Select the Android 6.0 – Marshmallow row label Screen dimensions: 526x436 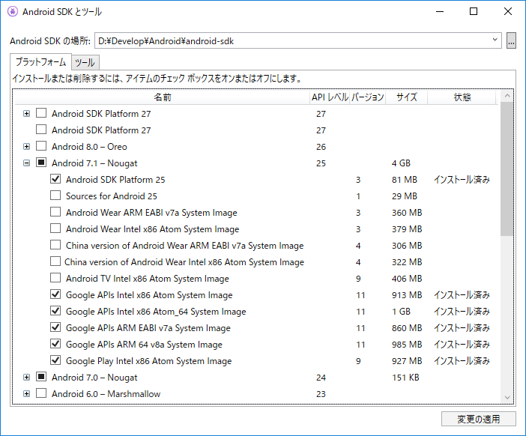pos(106,394)
